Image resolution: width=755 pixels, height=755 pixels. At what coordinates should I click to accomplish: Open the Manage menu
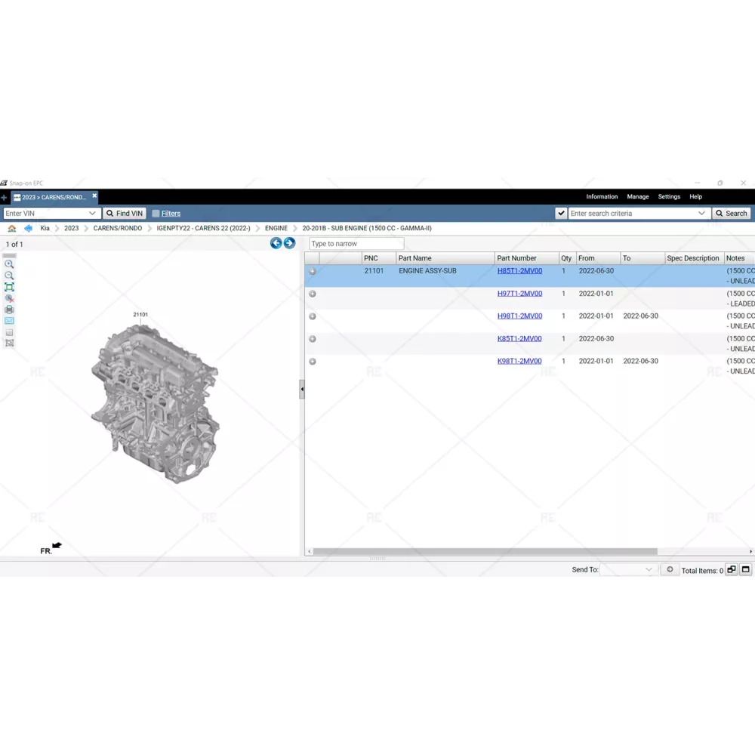(637, 196)
